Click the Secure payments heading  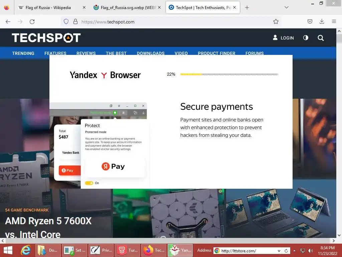pos(216,107)
